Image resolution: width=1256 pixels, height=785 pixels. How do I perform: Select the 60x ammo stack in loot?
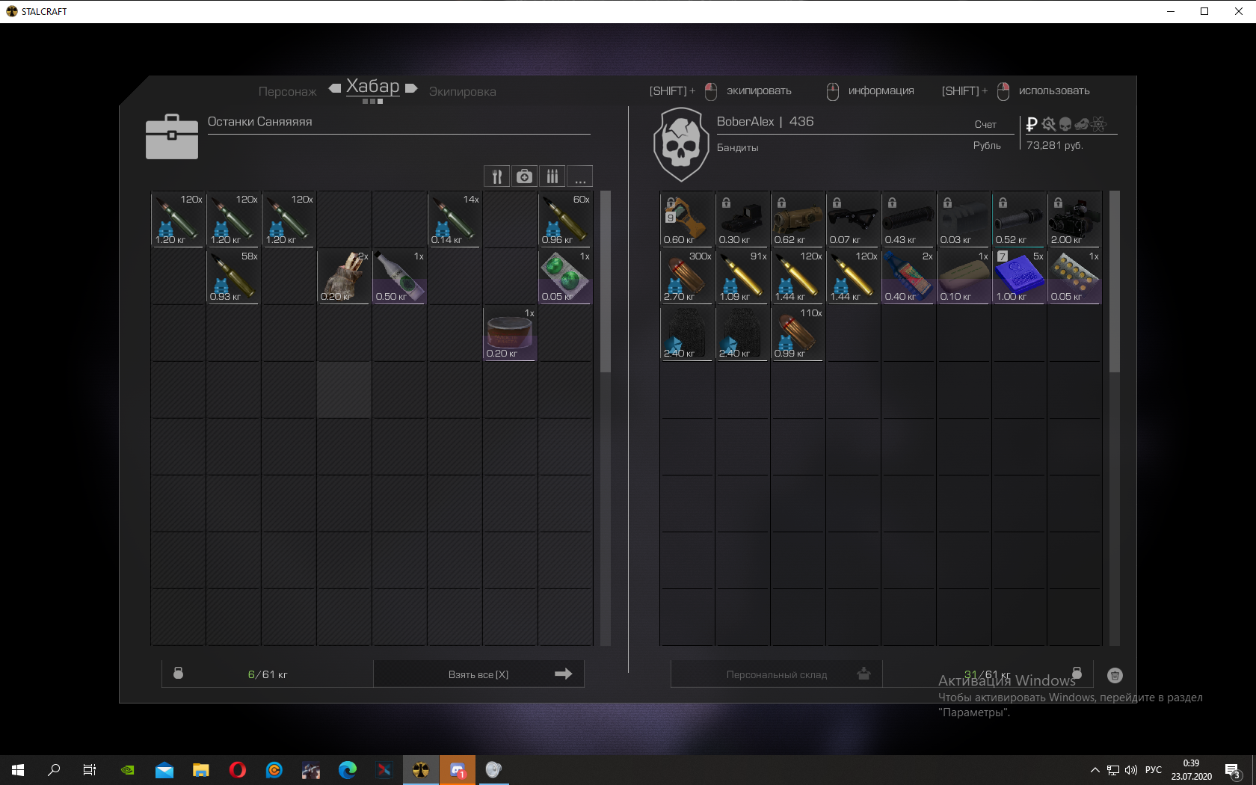click(x=565, y=219)
